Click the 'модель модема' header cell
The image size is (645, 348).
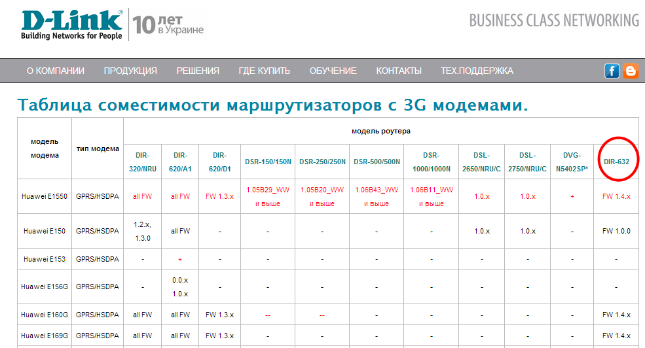pyautogui.click(x=45, y=148)
